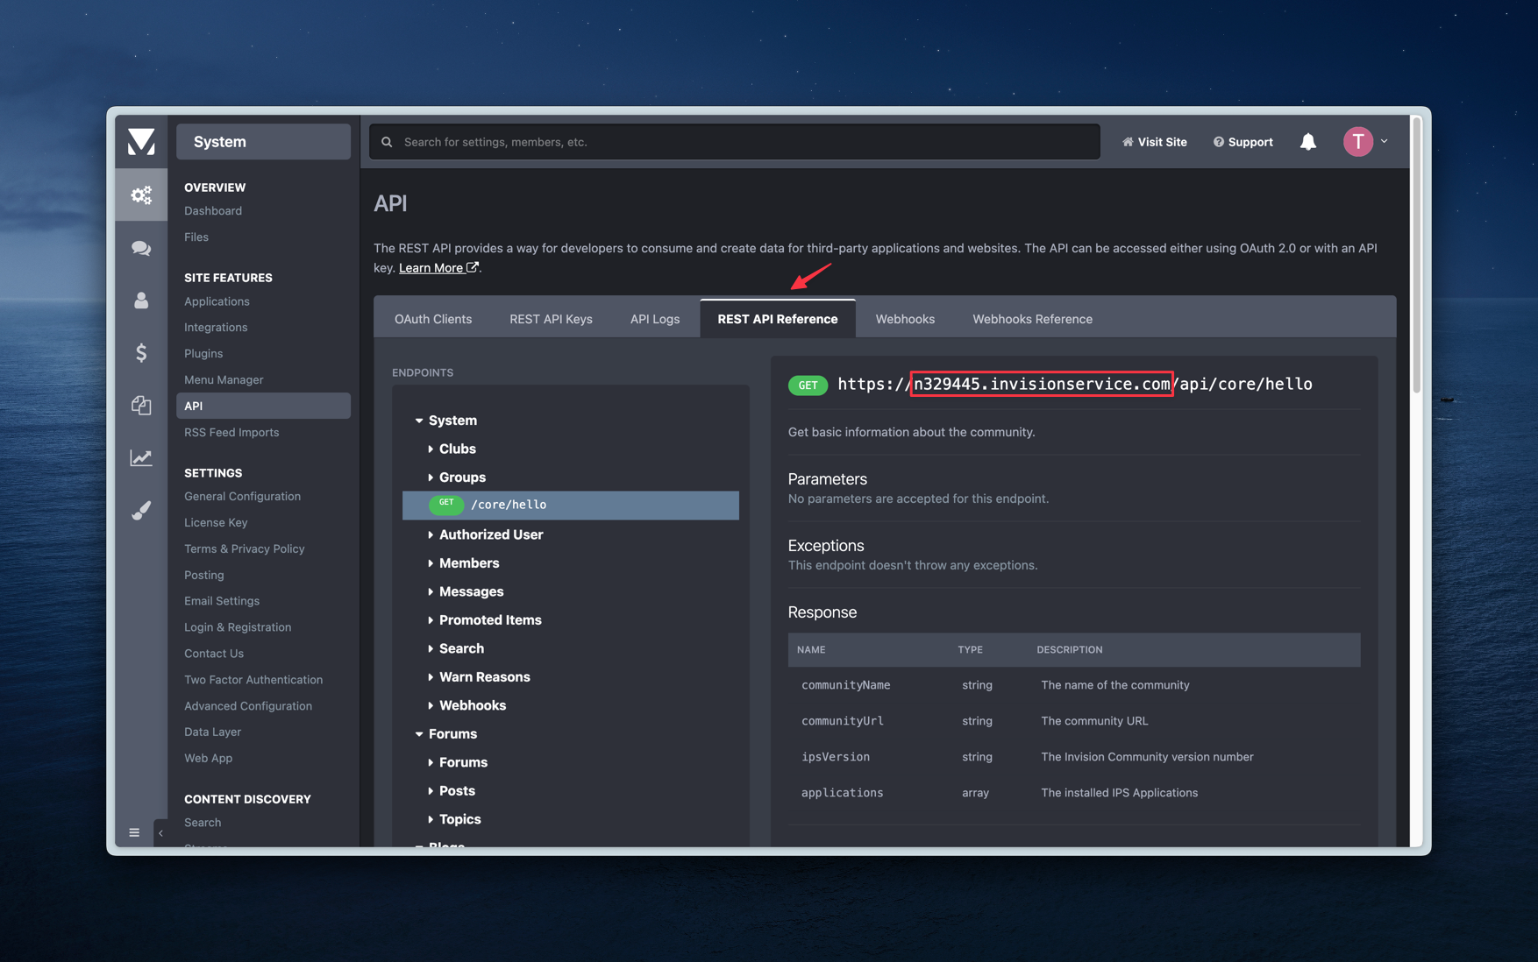This screenshot has height=962, width=1538.
Task: Click the settings search field
Action: pyautogui.click(x=735, y=141)
